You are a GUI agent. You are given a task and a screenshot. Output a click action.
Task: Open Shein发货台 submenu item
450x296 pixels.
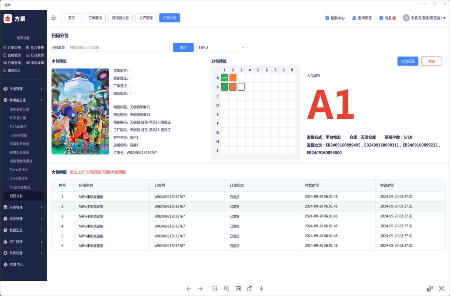click(x=19, y=178)
